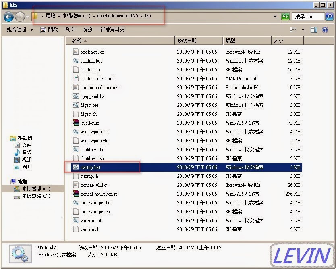Select the digest.bat file icon
336x269 pixels.
point(75,105)
